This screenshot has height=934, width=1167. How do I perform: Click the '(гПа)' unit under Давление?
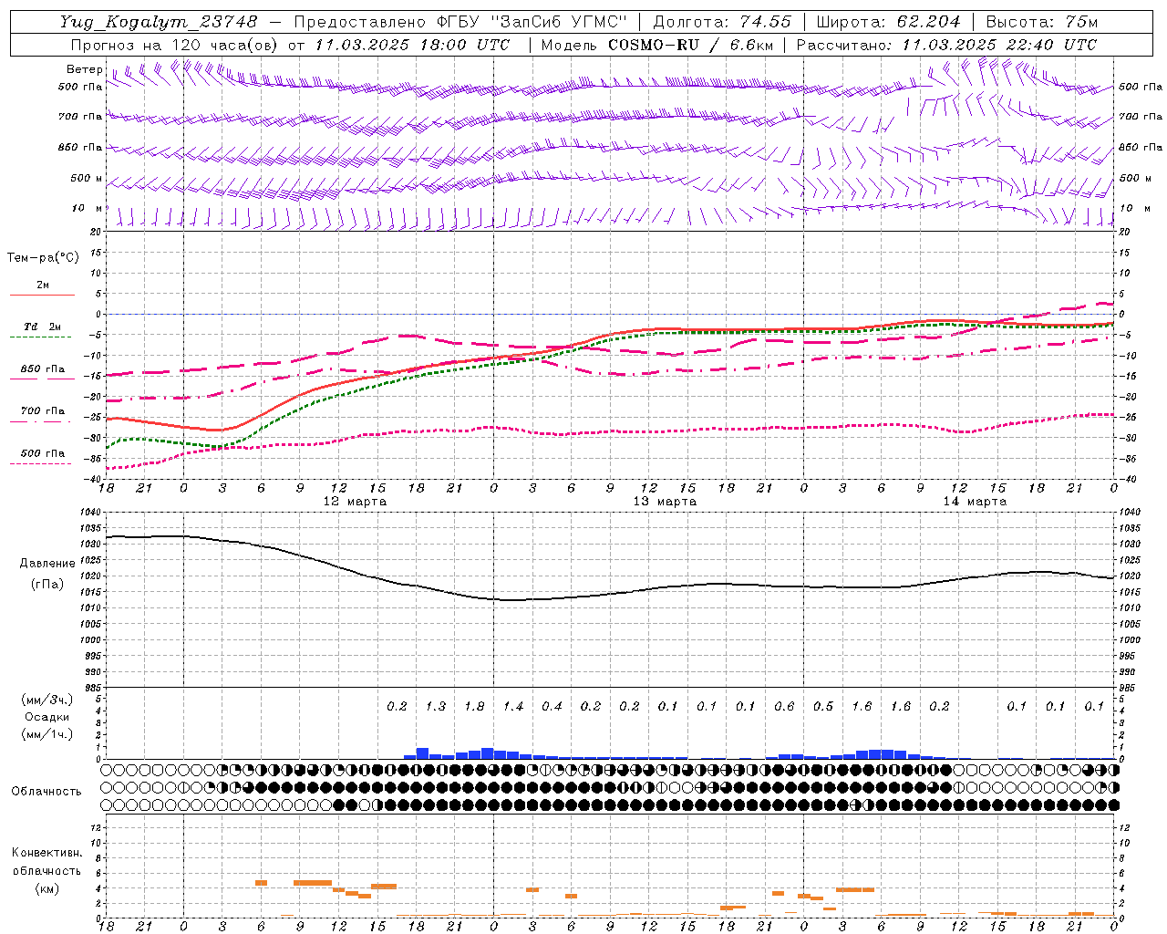(x=46, y=585)
